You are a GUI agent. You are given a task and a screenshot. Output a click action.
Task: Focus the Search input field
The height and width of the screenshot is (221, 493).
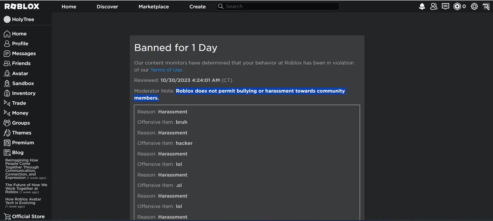pos(278,6)
